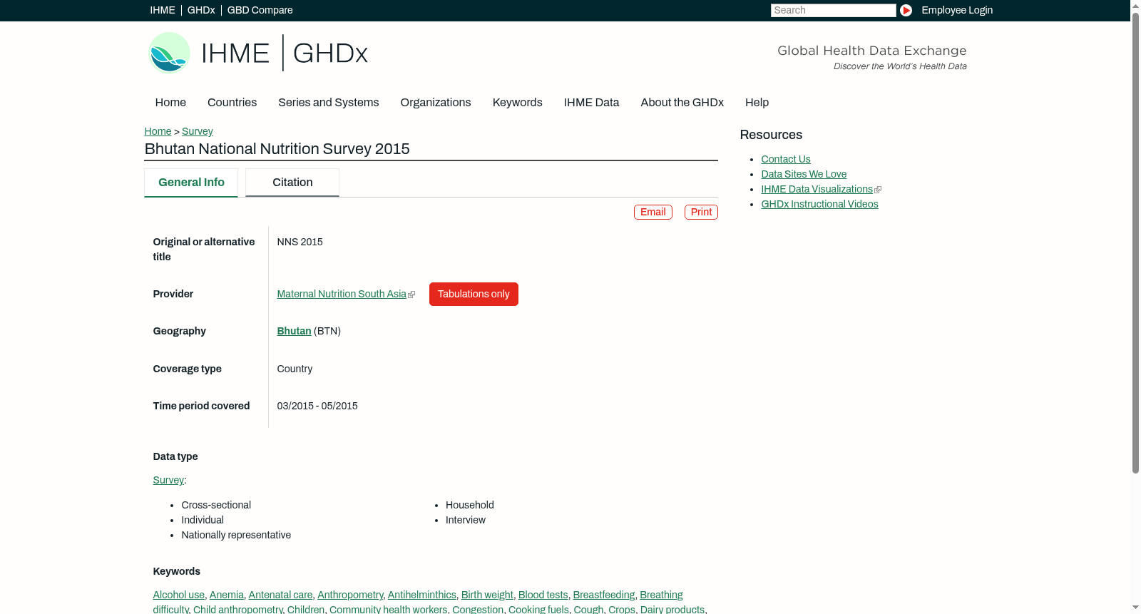
Task: Open About the GHDx menu
Action: point(682,103)
